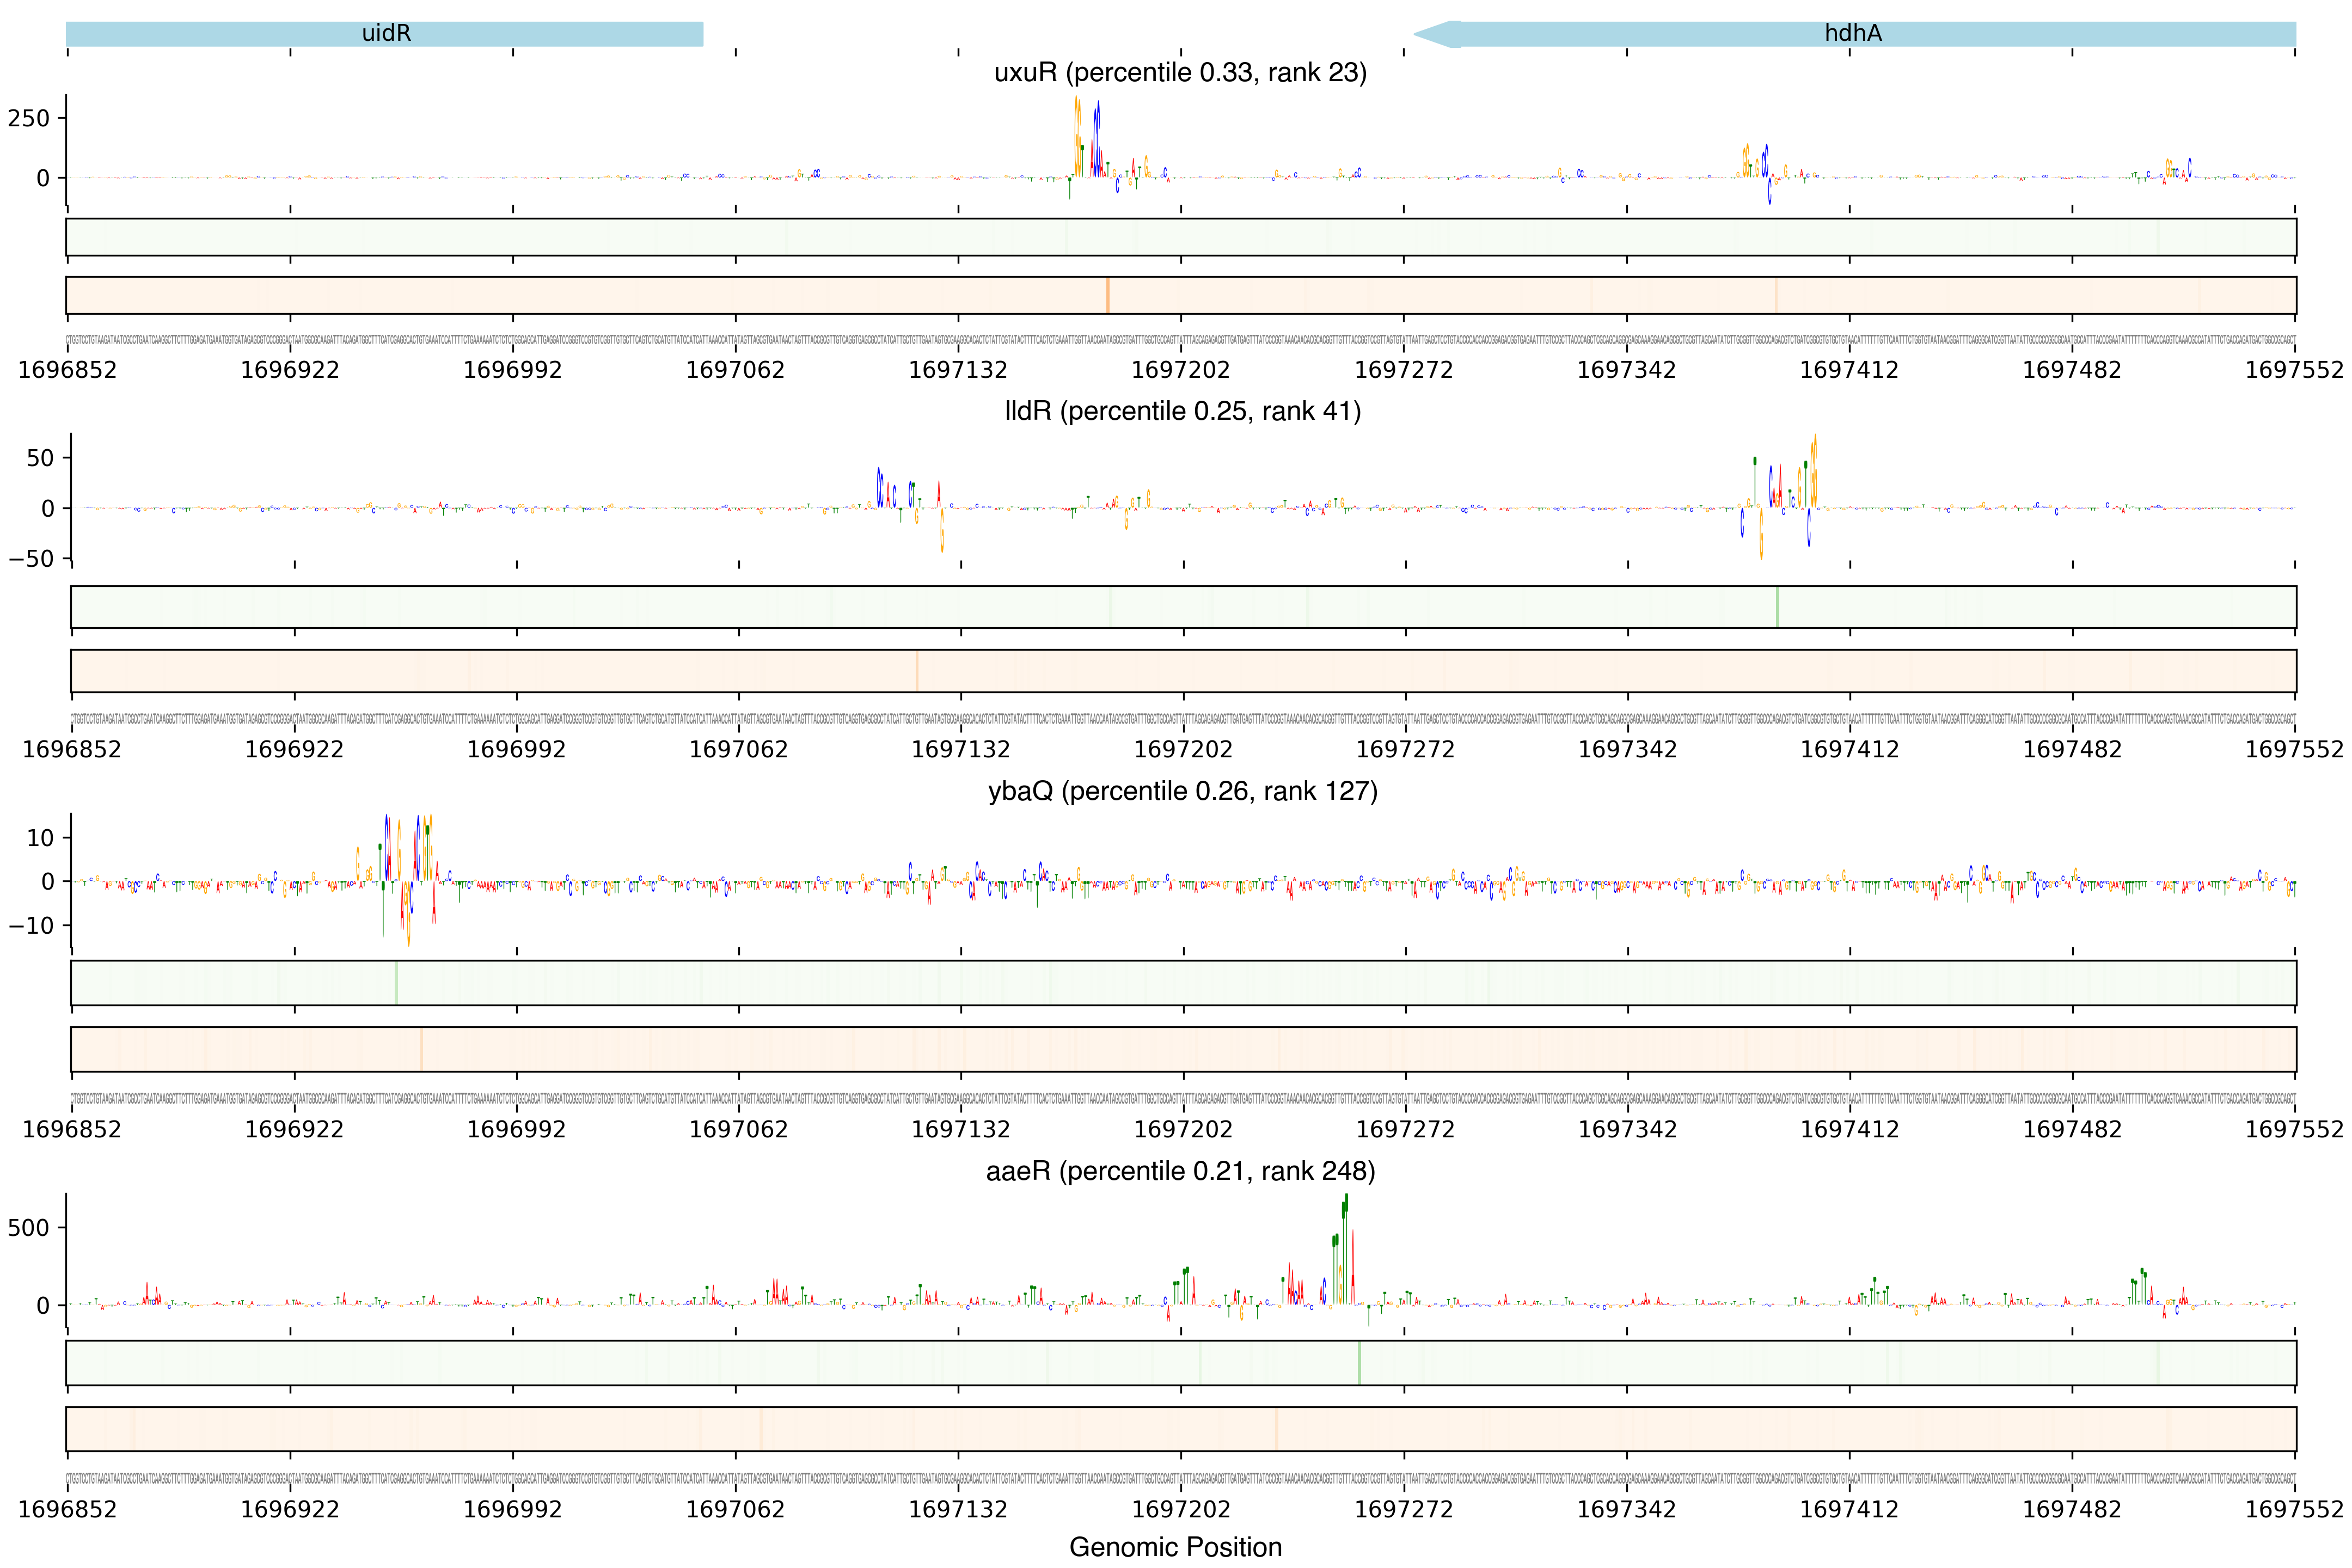Viewport: 2352px width, 1568px height.
Task: Click the Genomic Position axis label
Action: [1175, 1547]
